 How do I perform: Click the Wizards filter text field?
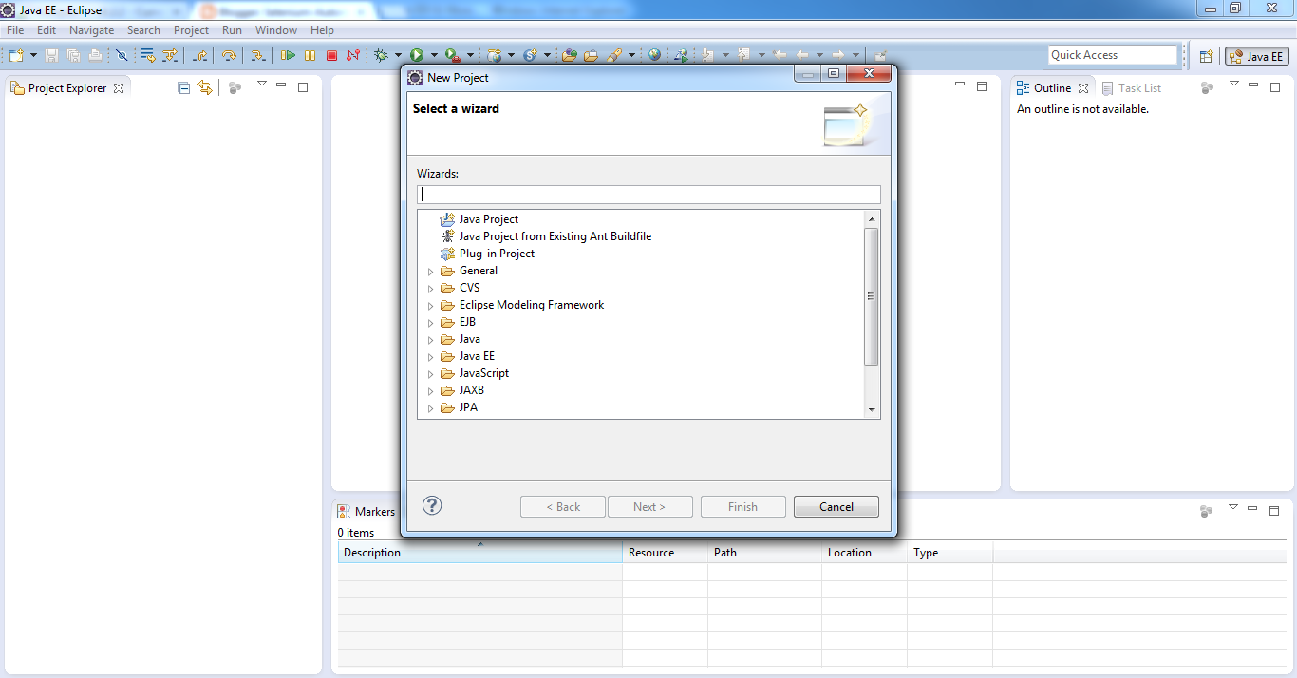(648, 194)
